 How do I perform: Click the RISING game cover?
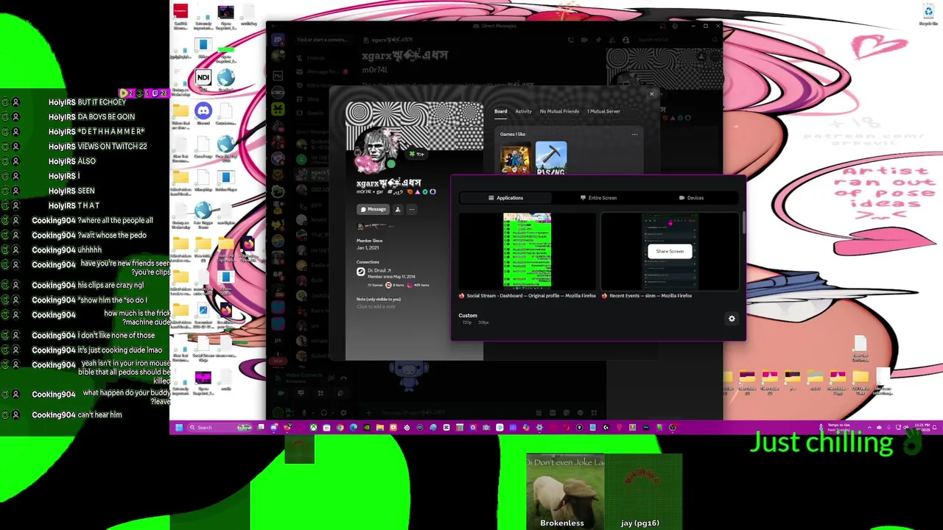551,159
